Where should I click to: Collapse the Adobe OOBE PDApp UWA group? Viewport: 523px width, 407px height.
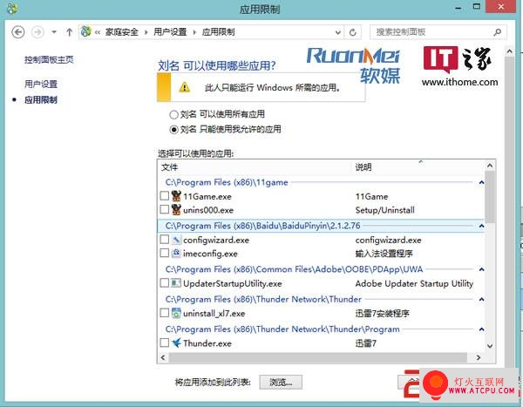481,269
